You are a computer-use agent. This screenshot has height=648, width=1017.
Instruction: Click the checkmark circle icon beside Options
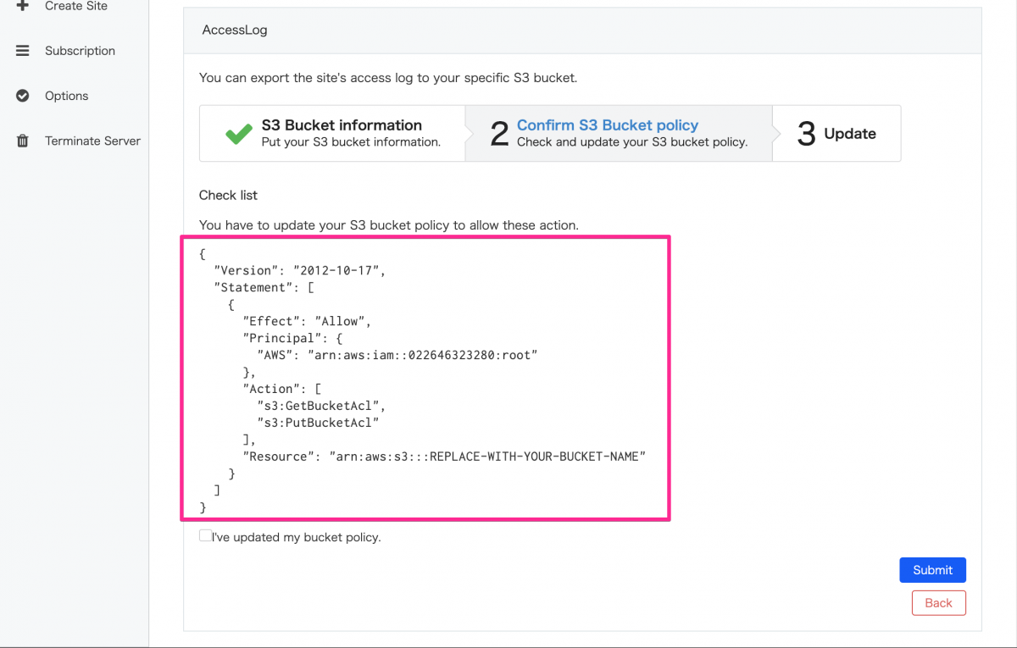tap(23, 96)
